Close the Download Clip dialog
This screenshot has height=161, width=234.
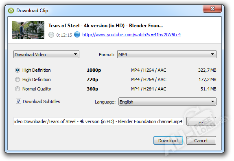tap(212, 9)
